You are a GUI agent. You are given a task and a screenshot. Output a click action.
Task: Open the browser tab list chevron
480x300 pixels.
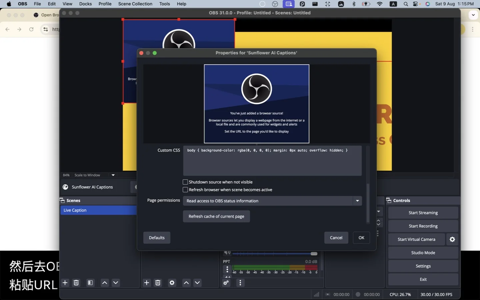coord(473,15)
